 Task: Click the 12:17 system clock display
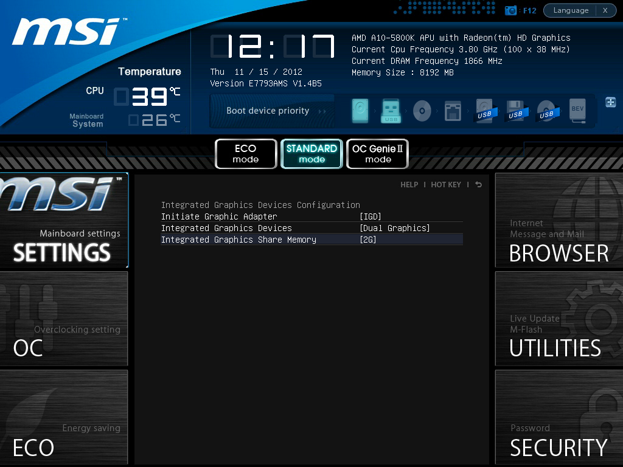coord(273,46)
